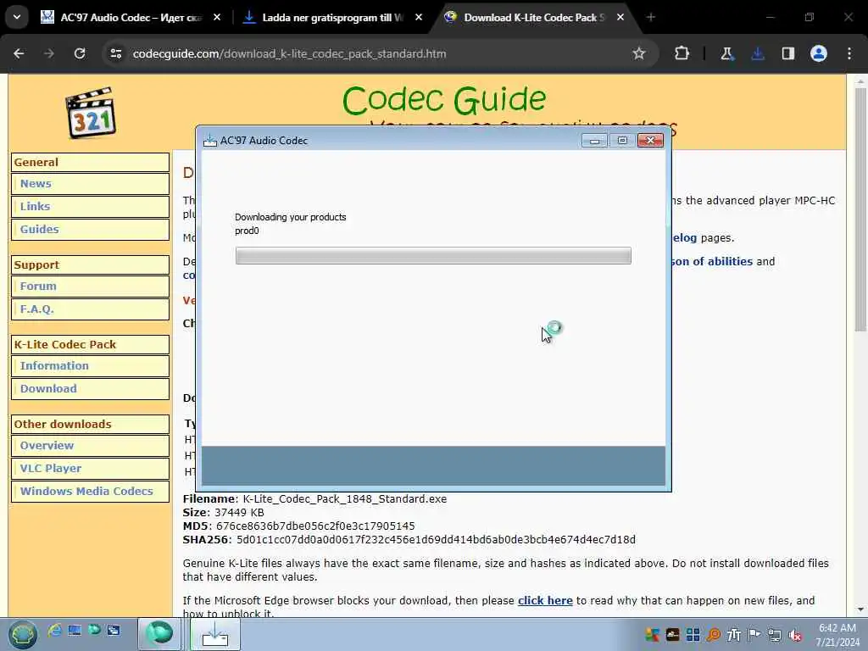Switch to the installer taskbar button
This screenshot has height=651, width=868.
pyautogui.click(x=215, y=634)
